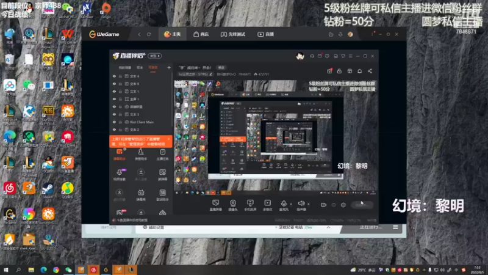This screenshot has width=488, height=275.
Task: Expand the speaker options arrow
Action: pyautogui.click(x=309, y=204)
